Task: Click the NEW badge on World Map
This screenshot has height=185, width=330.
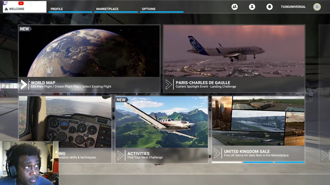Action: (25, 29)
